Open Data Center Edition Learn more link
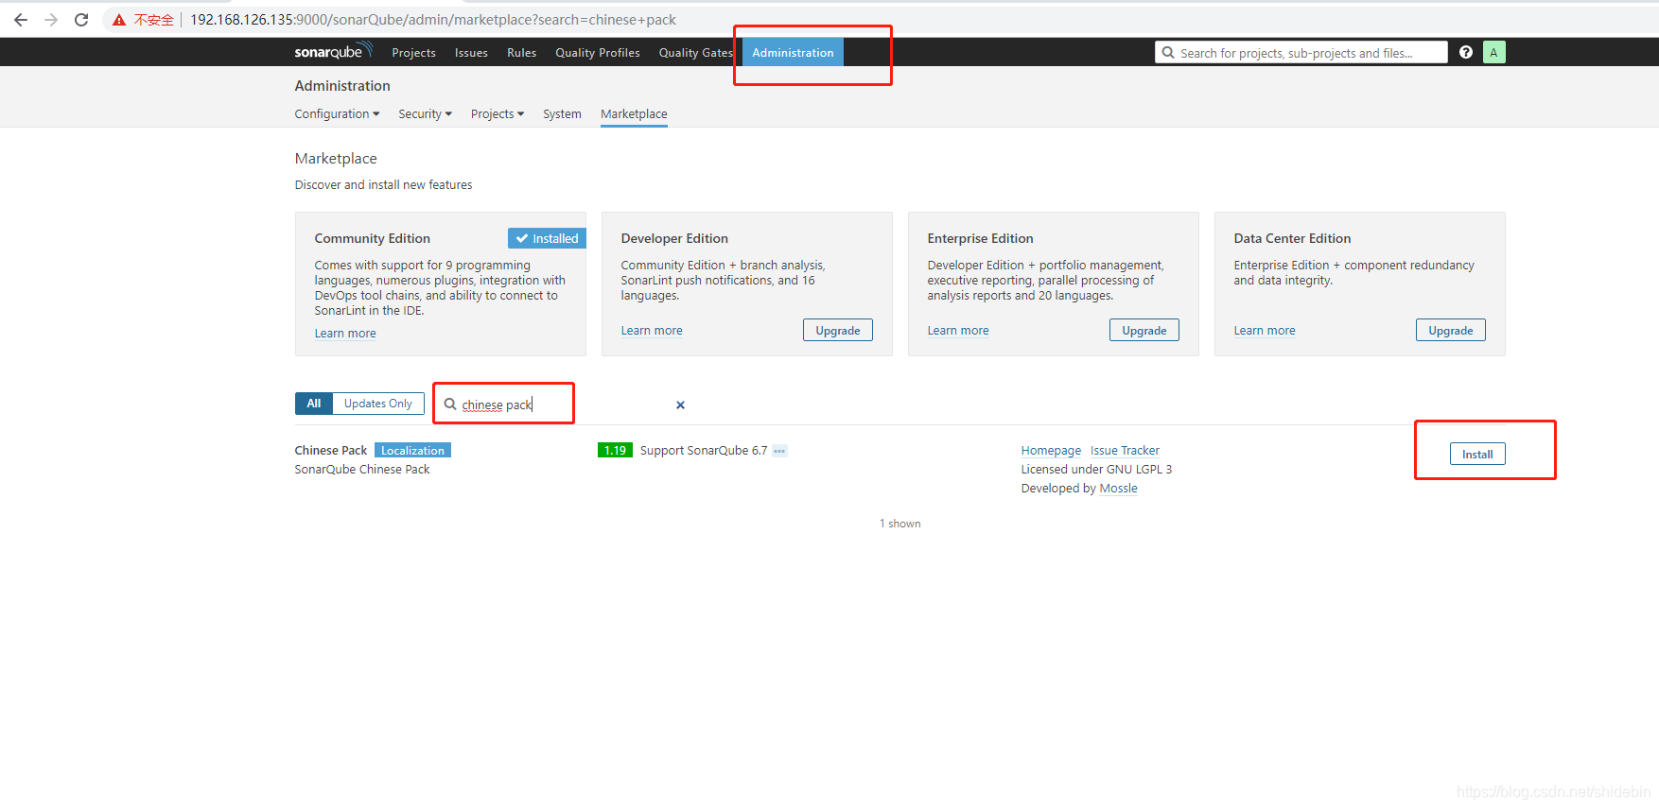This screenshot has height=809, width=1659. point(1265,330)
